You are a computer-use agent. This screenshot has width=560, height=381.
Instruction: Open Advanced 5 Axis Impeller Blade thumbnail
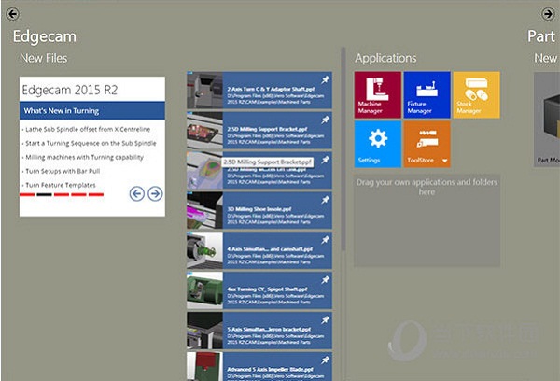(x=204, y=366)
